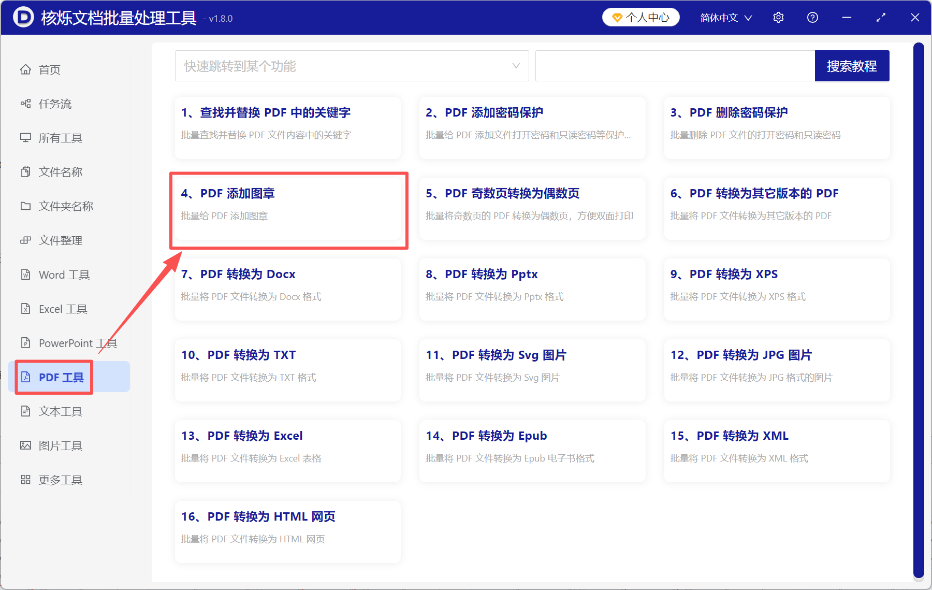Open the PDF 添加密码保护 tool

(x=532, y=127)
